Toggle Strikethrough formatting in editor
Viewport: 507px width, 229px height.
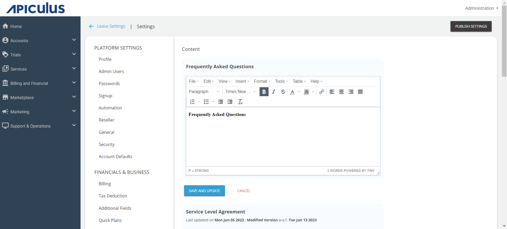pos(283,92)
